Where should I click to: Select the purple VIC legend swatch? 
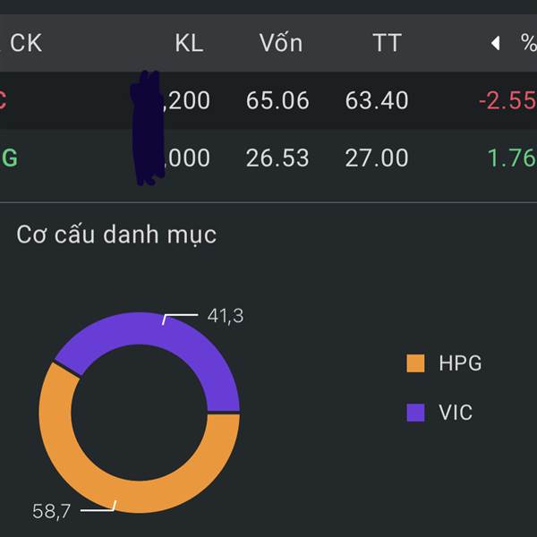415,413
